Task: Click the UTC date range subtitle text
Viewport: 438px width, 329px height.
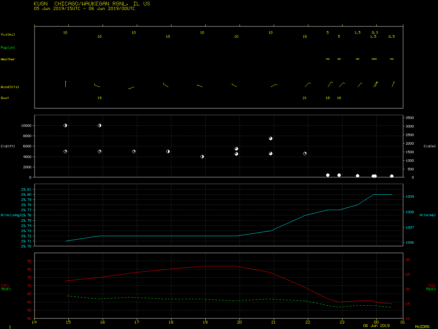Action: 84,9
